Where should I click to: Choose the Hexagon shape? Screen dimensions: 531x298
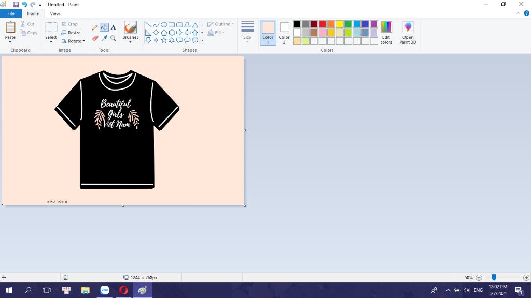171,33
